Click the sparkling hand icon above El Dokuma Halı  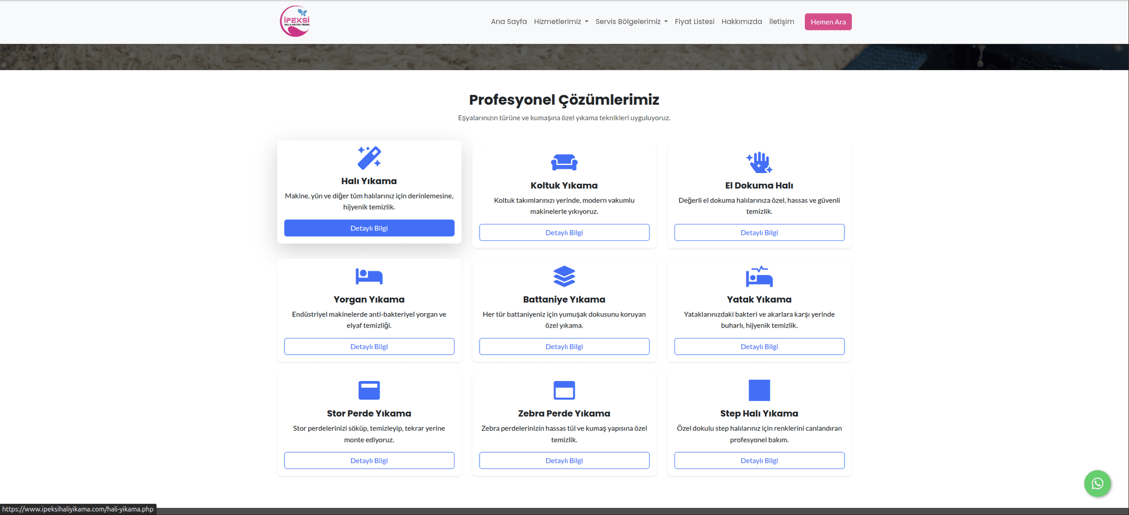[x=759, y=162]
